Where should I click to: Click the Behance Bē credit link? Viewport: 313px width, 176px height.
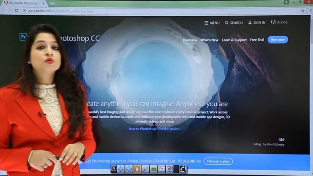(x=282, y=139)
